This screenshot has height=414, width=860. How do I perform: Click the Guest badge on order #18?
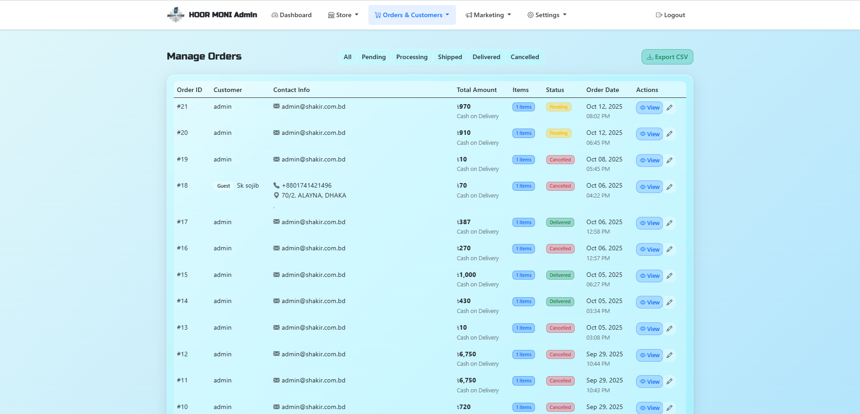click(223, 186)
